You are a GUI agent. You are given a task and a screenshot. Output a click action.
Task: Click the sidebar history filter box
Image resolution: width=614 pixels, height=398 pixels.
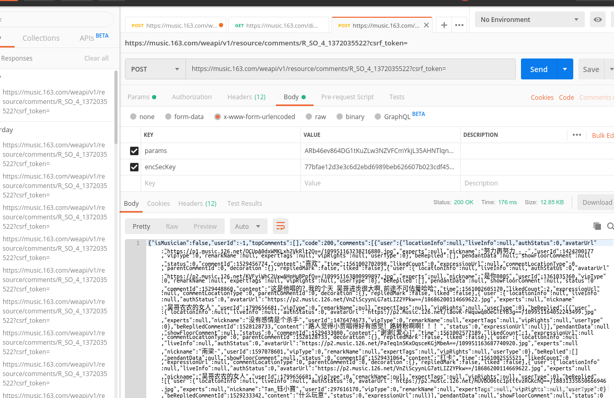pos(56,19)
